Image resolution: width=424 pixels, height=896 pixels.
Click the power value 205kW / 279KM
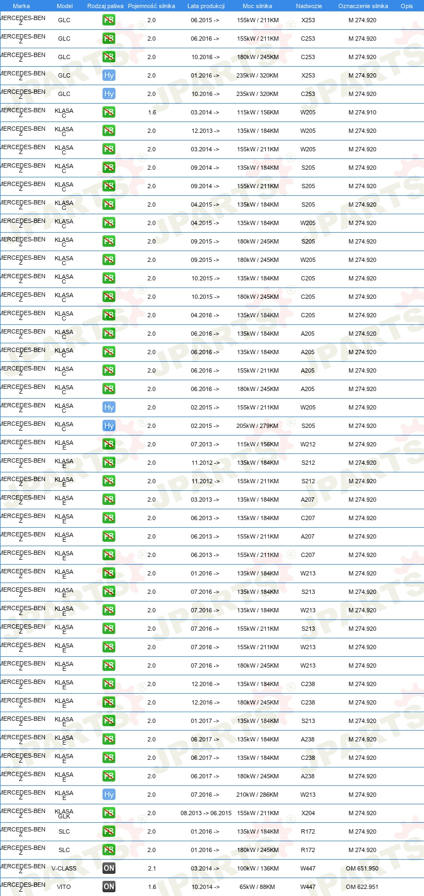tap(258, 426)
